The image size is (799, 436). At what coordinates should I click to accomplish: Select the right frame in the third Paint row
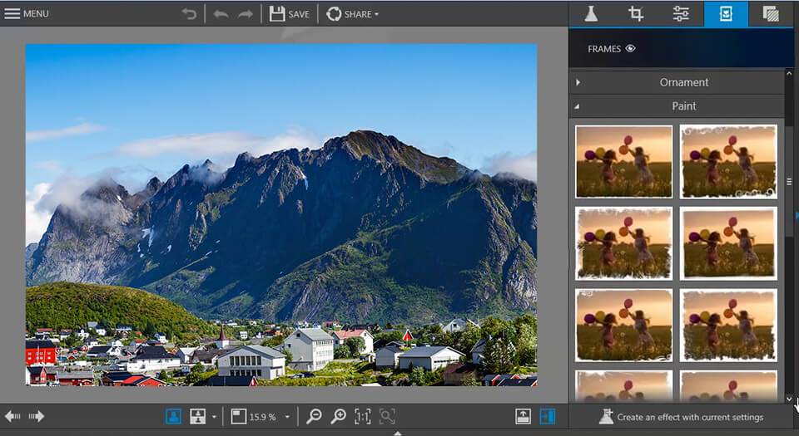729,326
